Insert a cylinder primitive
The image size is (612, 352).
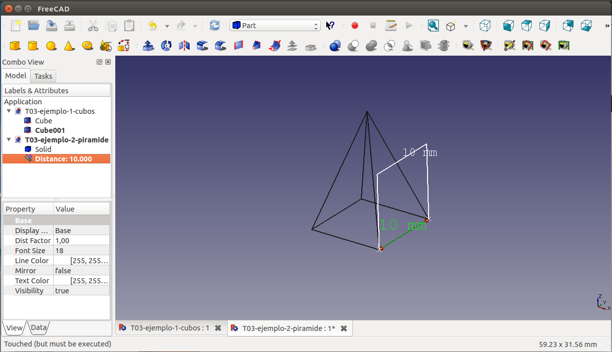33,46
